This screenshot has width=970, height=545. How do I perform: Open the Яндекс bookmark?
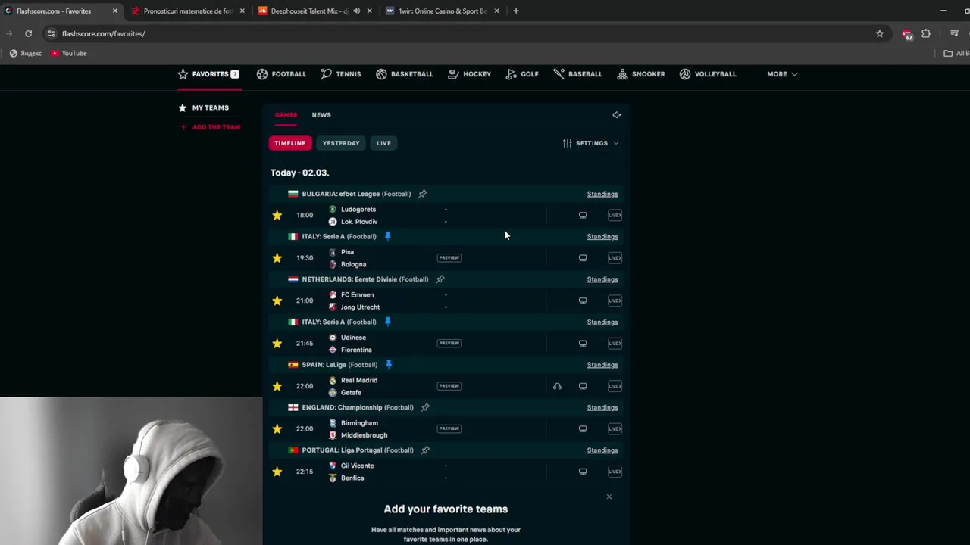point(25,54)
